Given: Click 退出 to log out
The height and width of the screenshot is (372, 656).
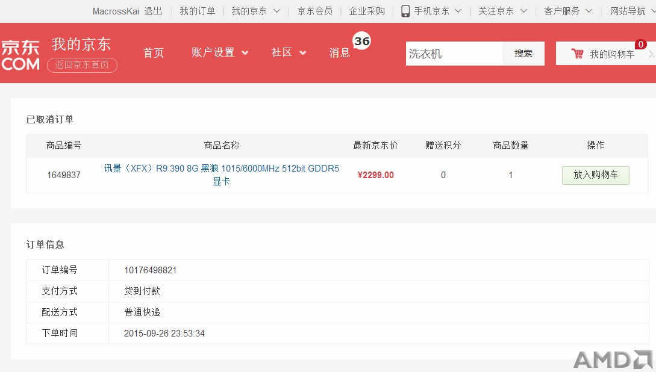Looking at the screenshot, I should pos(153,11).
